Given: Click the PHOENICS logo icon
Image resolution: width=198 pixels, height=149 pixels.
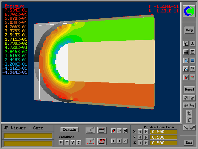Looking at the screenshot, I should tap(189, 12).
